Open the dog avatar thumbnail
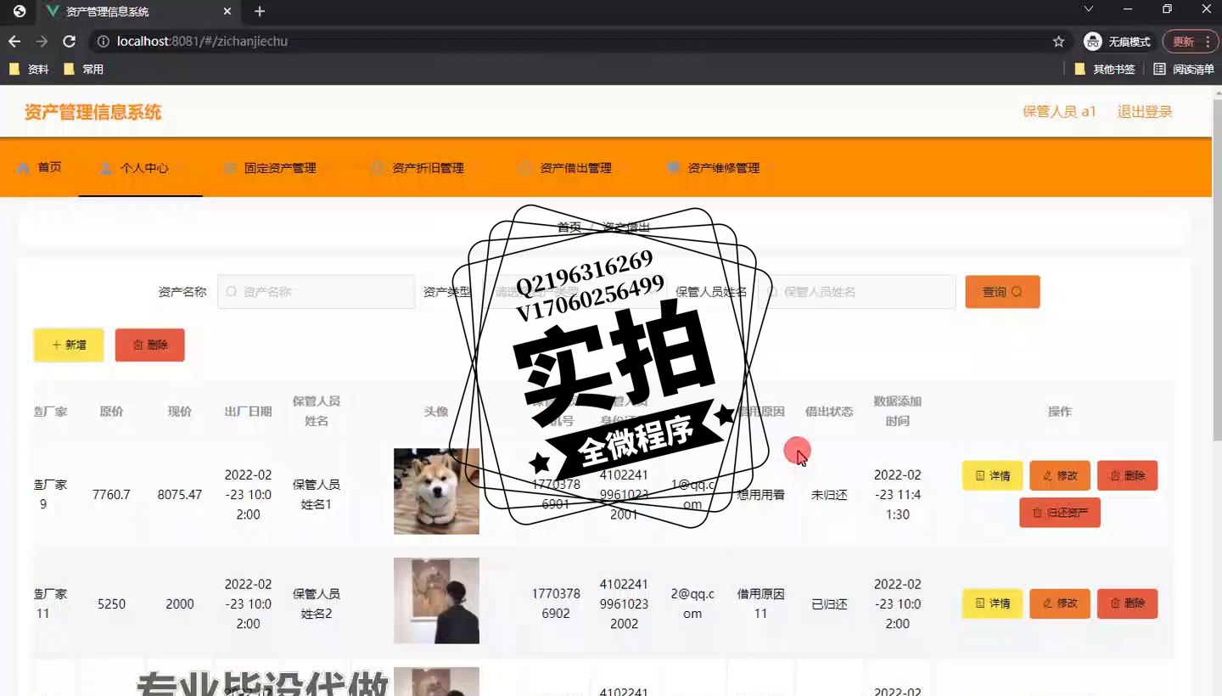The height and width of the screenshot is (696, 1222). point(436,491)
